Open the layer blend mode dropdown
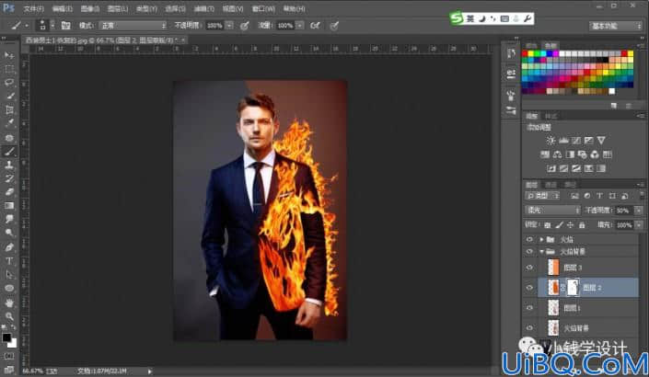 click(x=552, y=211)
